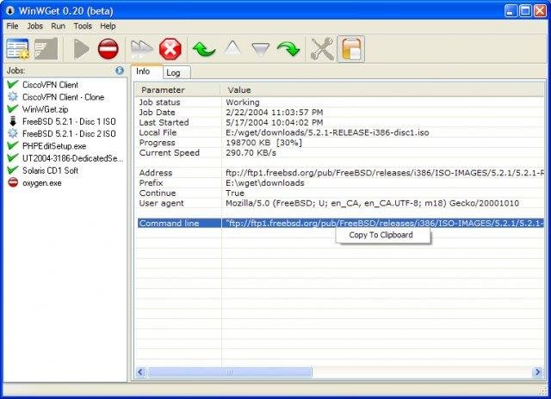551x399 pixels.
Task: Click the WinWGet title bar application icon
Action: tap(9, 11)
